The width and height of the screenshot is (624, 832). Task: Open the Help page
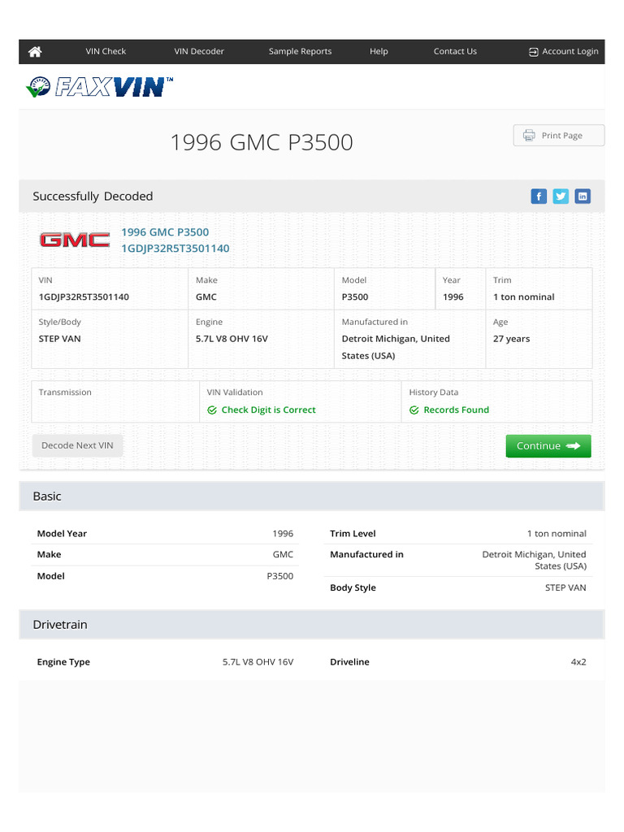coord(379,51)
